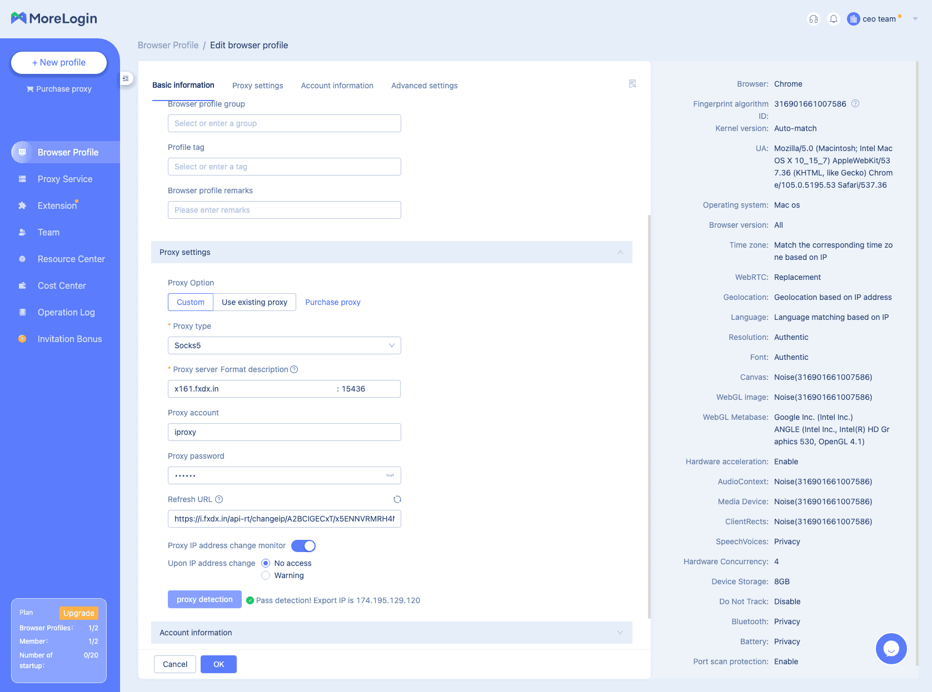Click the Browser profile remarks input field
The height and width of the screenshot is (692, 932).
pos(284,210)
